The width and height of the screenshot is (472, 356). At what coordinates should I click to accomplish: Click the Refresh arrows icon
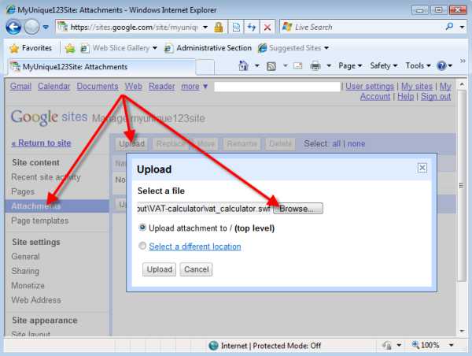252,28
